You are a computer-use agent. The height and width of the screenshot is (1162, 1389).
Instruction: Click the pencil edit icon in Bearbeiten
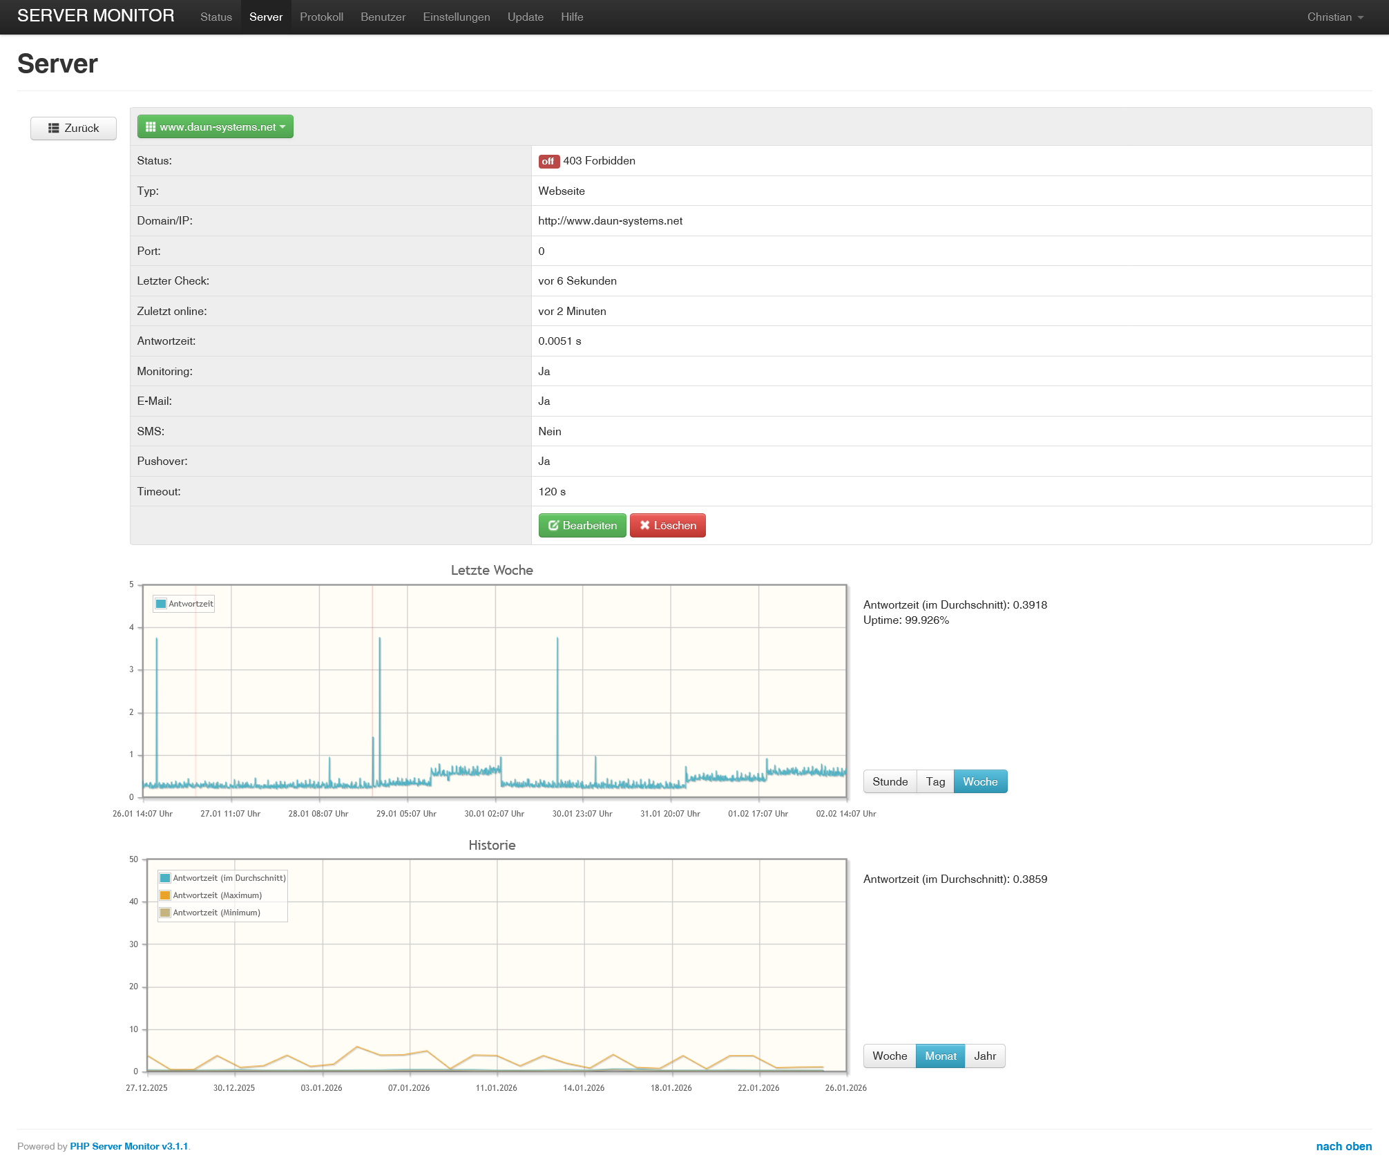point(553,526)
